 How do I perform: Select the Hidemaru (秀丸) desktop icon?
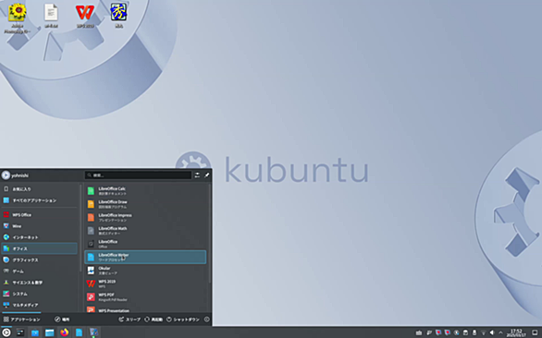point(118,16)
